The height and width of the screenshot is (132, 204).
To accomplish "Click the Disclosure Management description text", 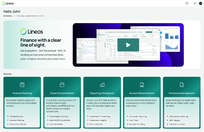I will point(181,103).
